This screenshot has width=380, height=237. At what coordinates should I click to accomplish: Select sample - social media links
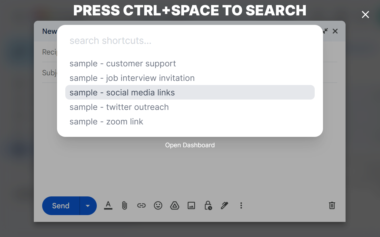[x=190, y=92]
